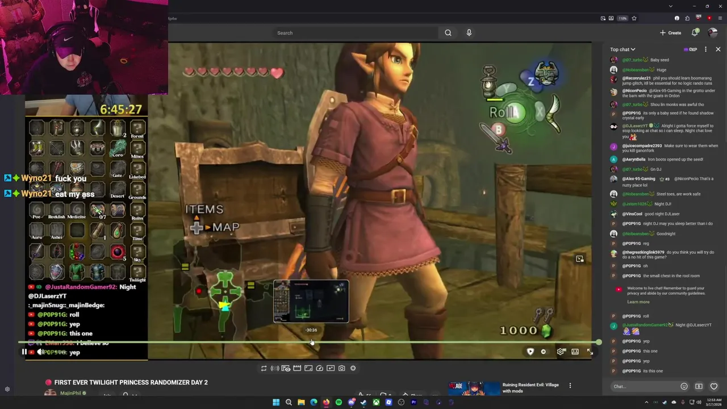Toggle loop in the enhancer toolbar
Screen dimensions: 727x409
pos(264,368)
